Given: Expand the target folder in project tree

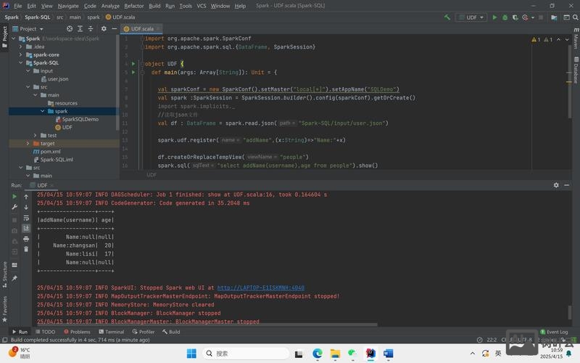Looking at the screenshot, I should (28, 144).
